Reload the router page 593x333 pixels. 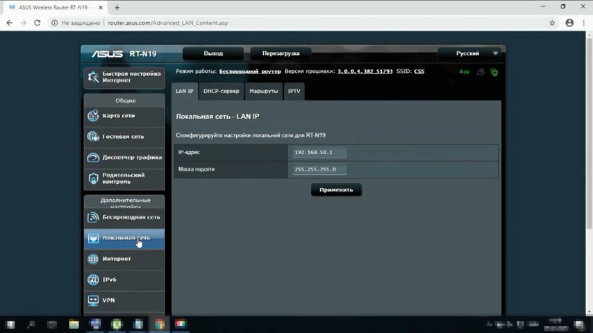click(37, 23)
